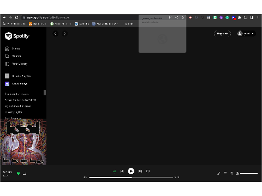The height and width of the screenshot is (196, 262).
Task: Click Spotify back navigation arrow
Action: pyautogui.click(x=56, y=34)
